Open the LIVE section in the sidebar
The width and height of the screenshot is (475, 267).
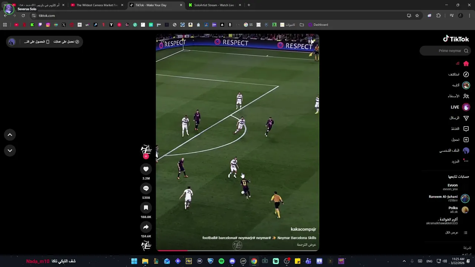click(x=460, y=107)
